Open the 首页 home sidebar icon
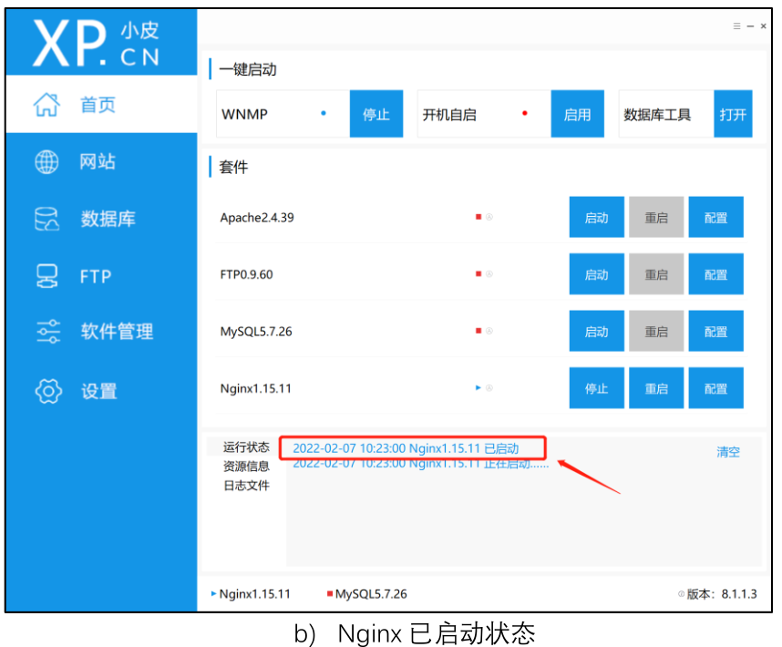This screenshot has width=782, height=647. tap(46, 104)
